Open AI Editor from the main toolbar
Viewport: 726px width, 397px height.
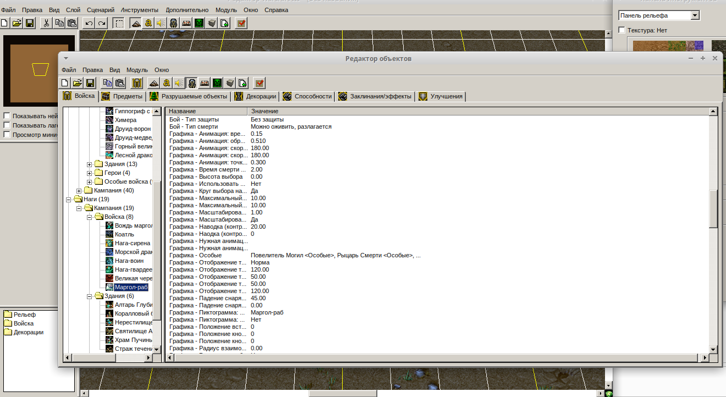199,23
